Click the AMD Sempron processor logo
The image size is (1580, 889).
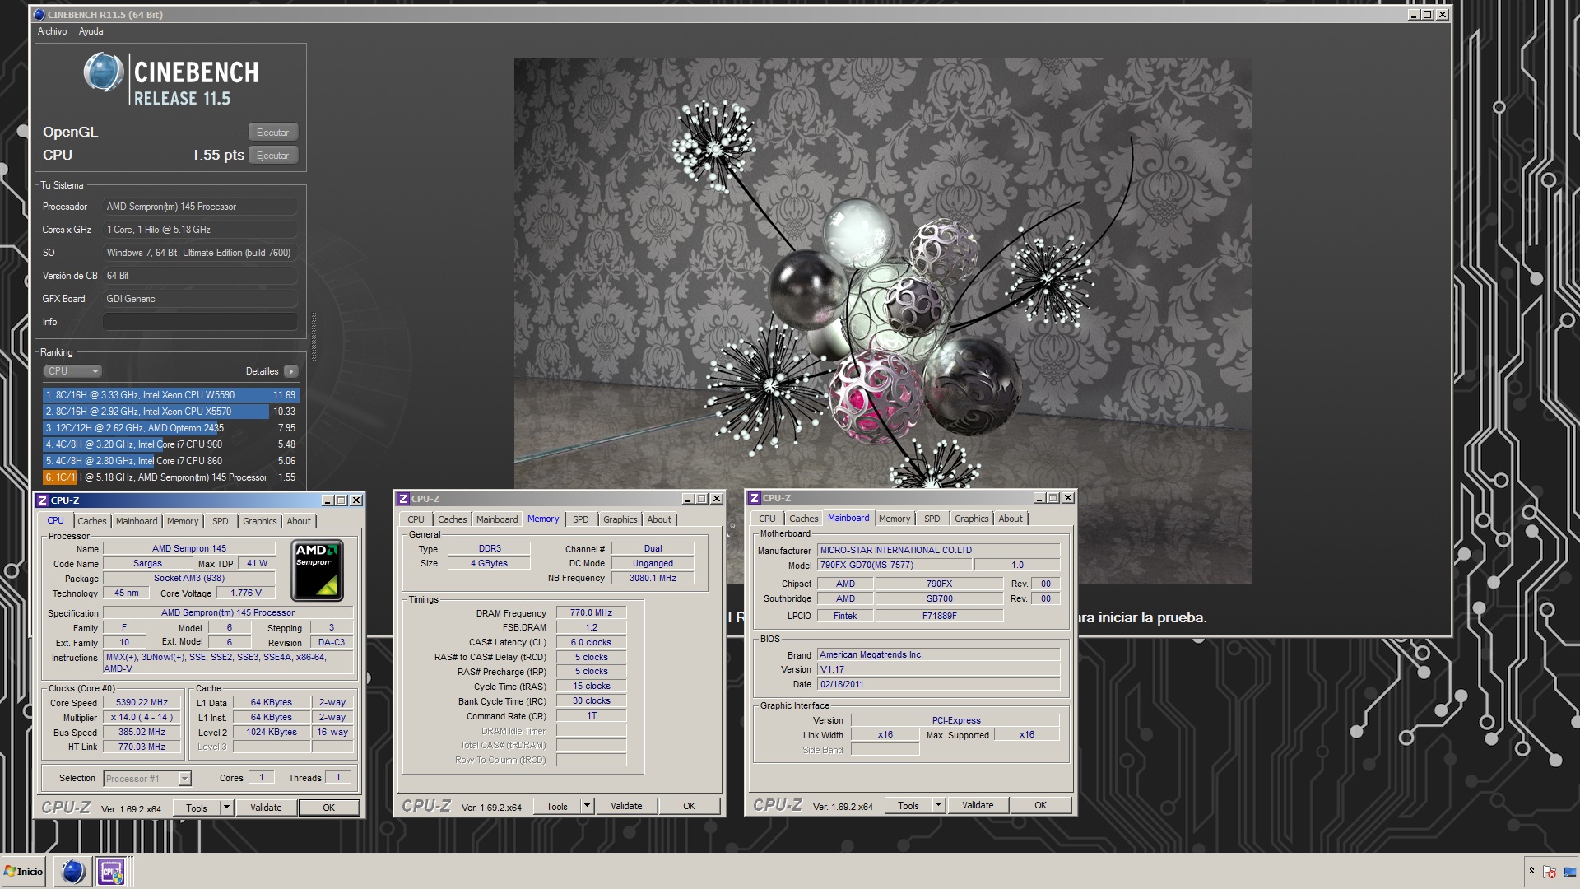tap(318, 570)
